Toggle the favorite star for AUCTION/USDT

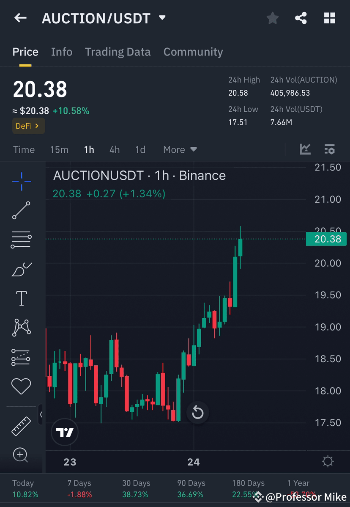click(x=272, y=18)
